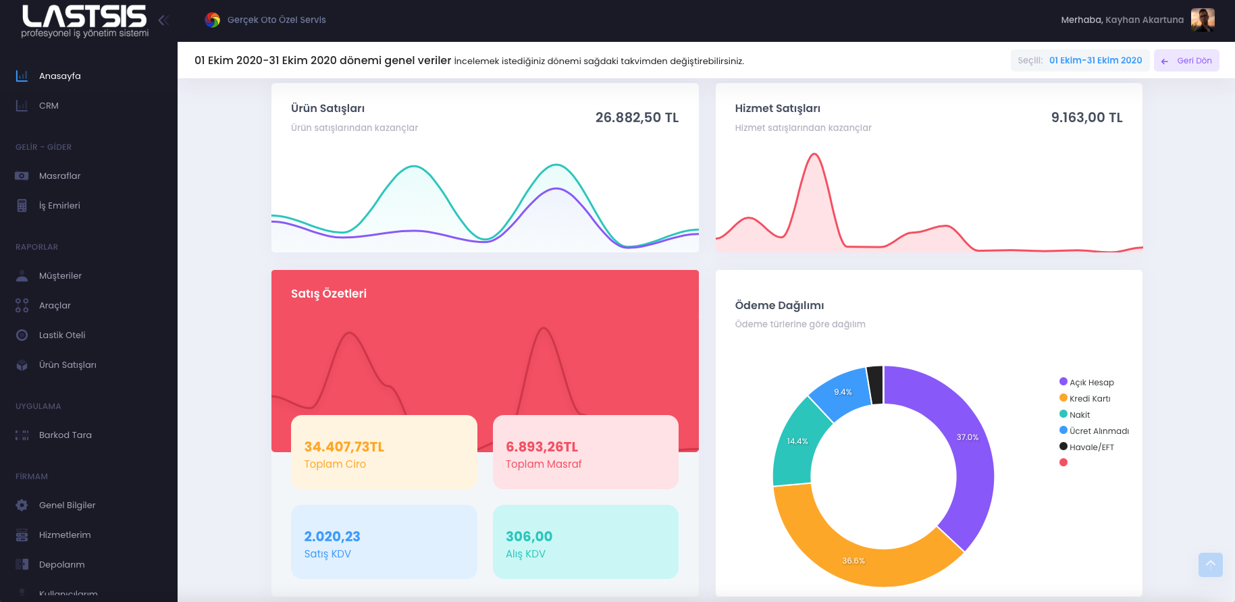Click the Gerçek Oto company logo icon

213,20
